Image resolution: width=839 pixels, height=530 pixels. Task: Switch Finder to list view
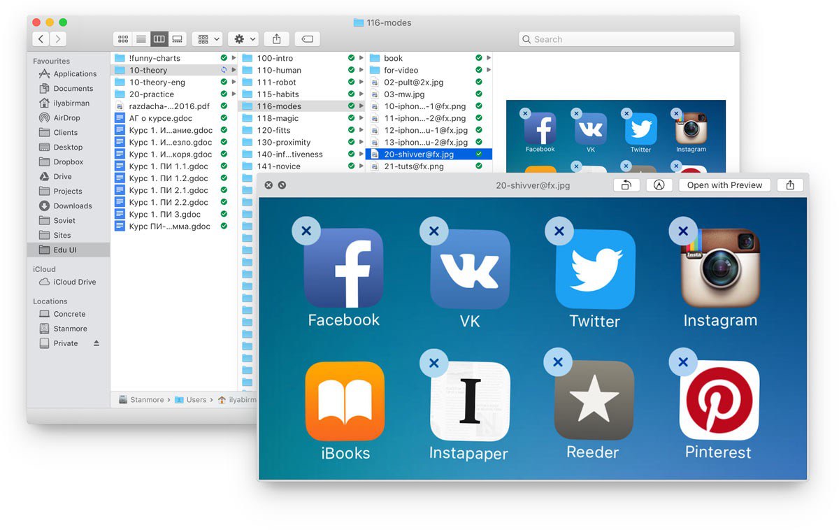tap(141, 39)
